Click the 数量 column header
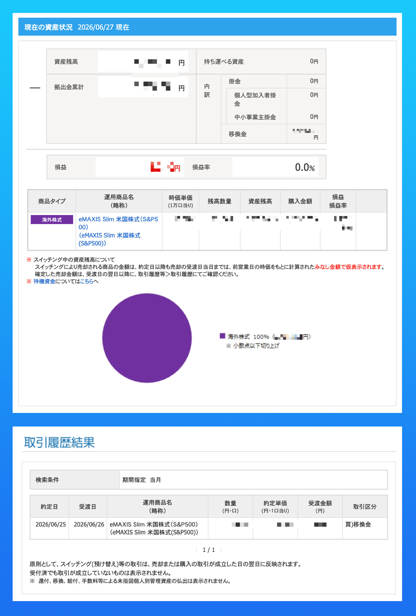Image resolution: width=416 pixels, height=616 pixels. click(230, 507)
